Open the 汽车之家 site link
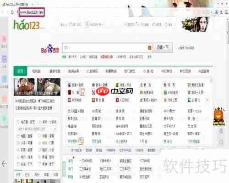The width and height of the screenshot is (229, 183). point(170,100)
